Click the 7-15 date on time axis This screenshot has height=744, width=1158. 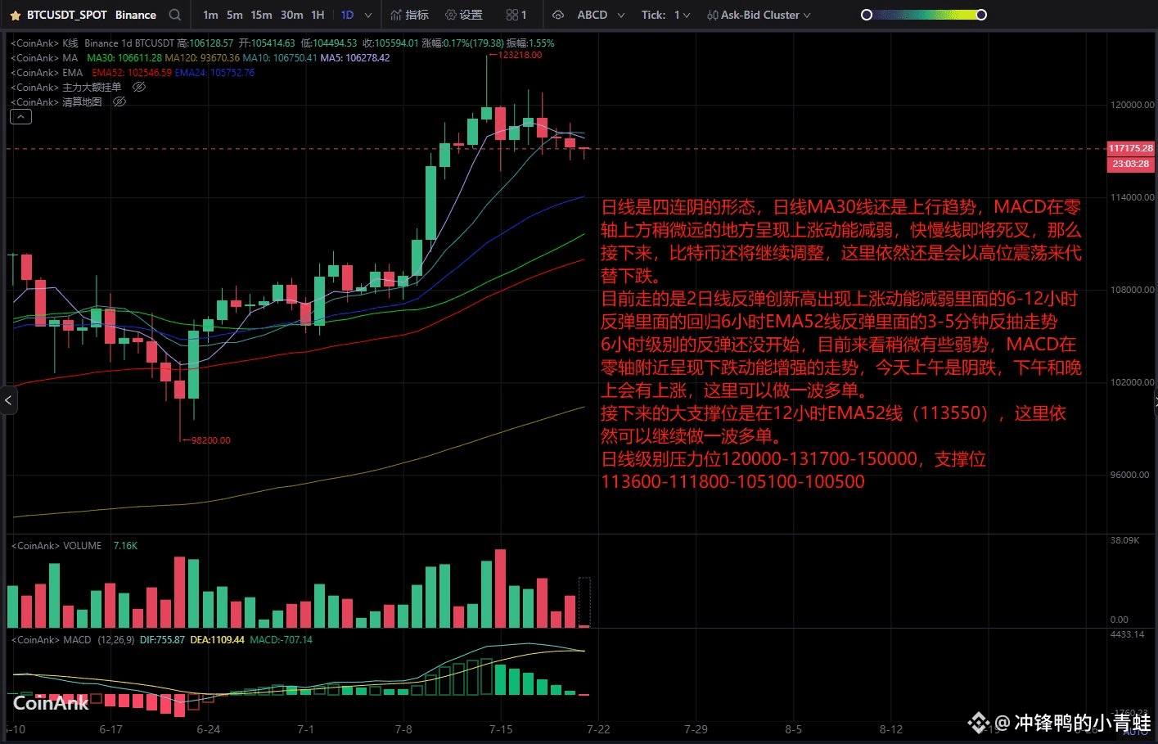[x=501, y=728]
